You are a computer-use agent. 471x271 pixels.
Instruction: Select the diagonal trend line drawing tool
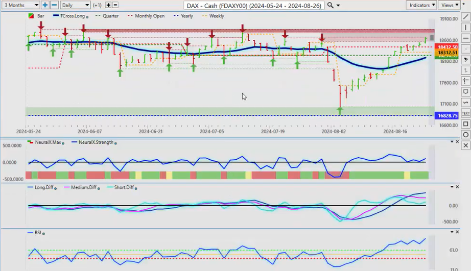pos(465,16)
